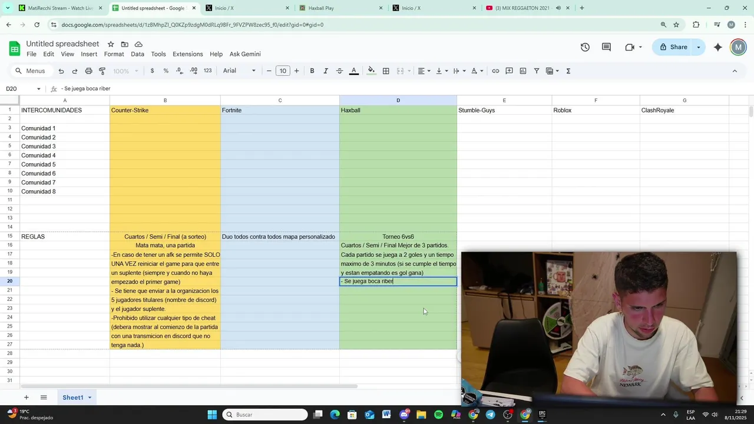Open the Data menu
This screenshot has width=754, height=424.
pos(137,54)
